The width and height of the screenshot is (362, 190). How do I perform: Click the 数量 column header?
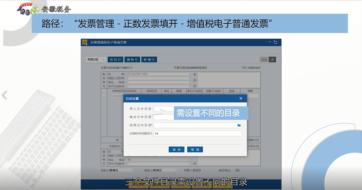pos(179,91)
